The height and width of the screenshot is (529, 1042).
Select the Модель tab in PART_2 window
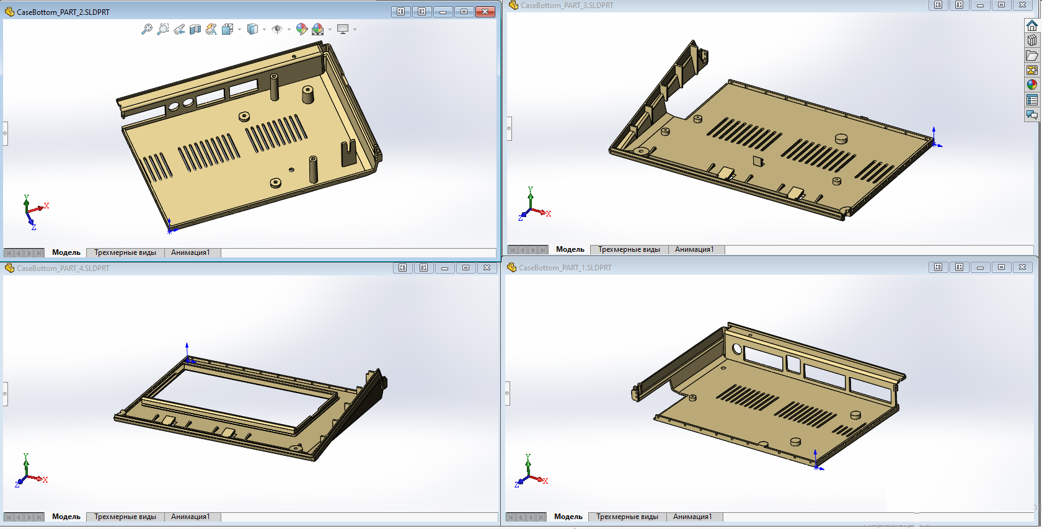pos(66,252)
